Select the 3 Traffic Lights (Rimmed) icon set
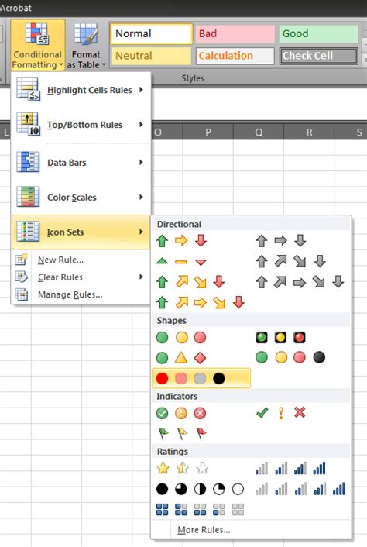 [280, 337]
